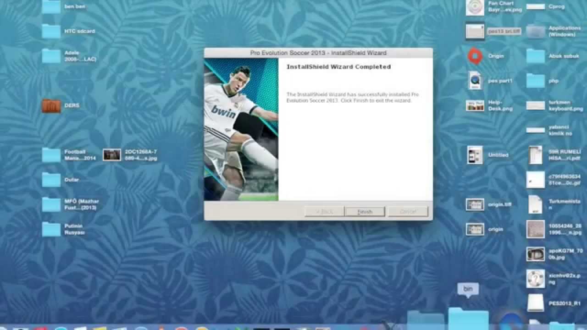Select the PES2013_R1 disk icon
The width and height of the screenshot is (587, 330).
[536, 302]
